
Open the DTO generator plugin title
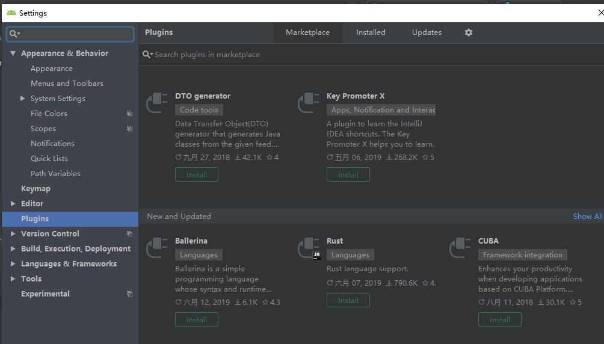[x=203, y=96]
